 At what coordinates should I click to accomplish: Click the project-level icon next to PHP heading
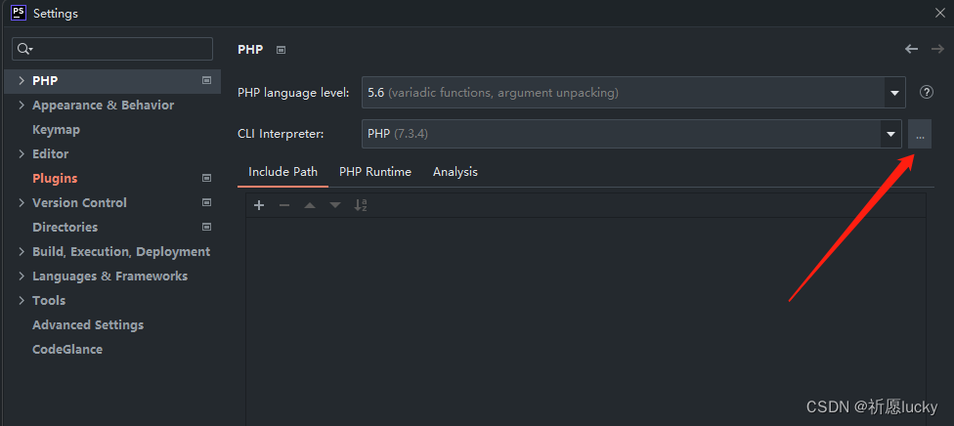(281, 50)
